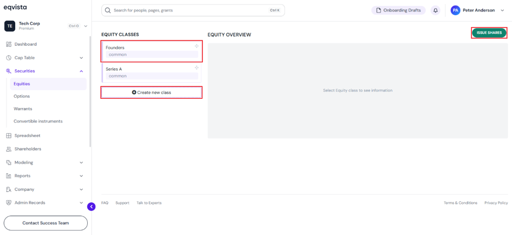512x235 pixels.
Task: Click the Shareholders people icon
Action: (x=9, y=149)
